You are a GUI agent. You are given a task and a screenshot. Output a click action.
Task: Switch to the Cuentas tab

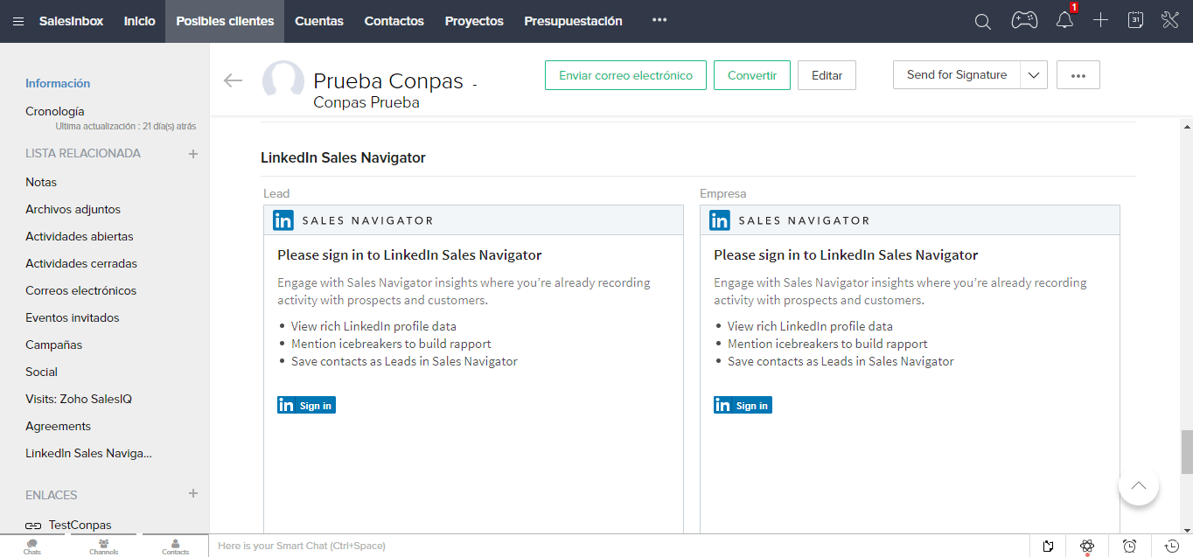319,21
